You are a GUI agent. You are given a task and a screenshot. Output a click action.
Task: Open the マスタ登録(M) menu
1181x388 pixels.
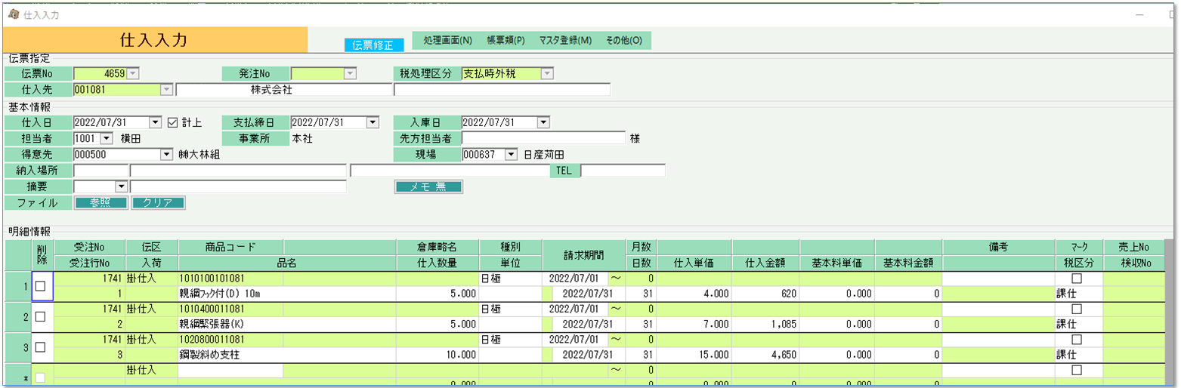pos(565,41)
